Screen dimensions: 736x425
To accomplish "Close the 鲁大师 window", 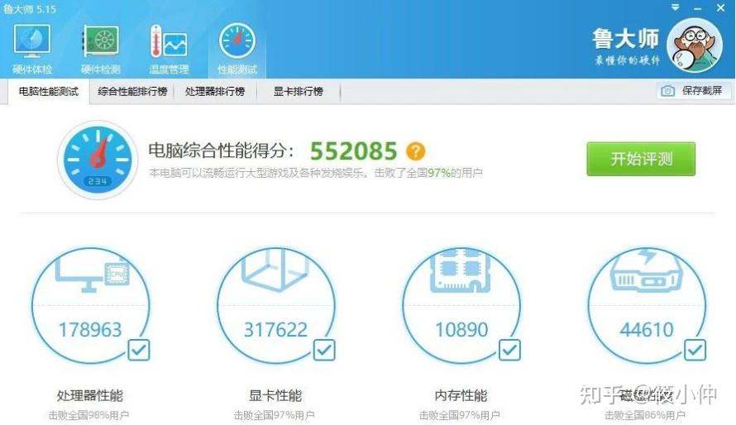I will pos(720,7).
